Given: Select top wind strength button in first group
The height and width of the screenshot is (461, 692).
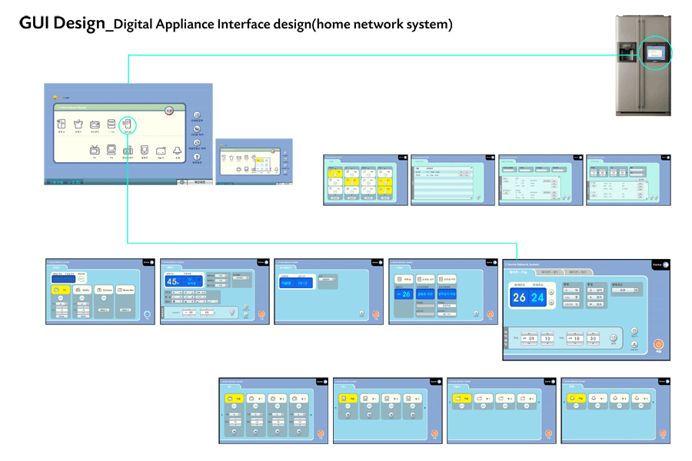Looking at the screenshot, I should (571, 290).
